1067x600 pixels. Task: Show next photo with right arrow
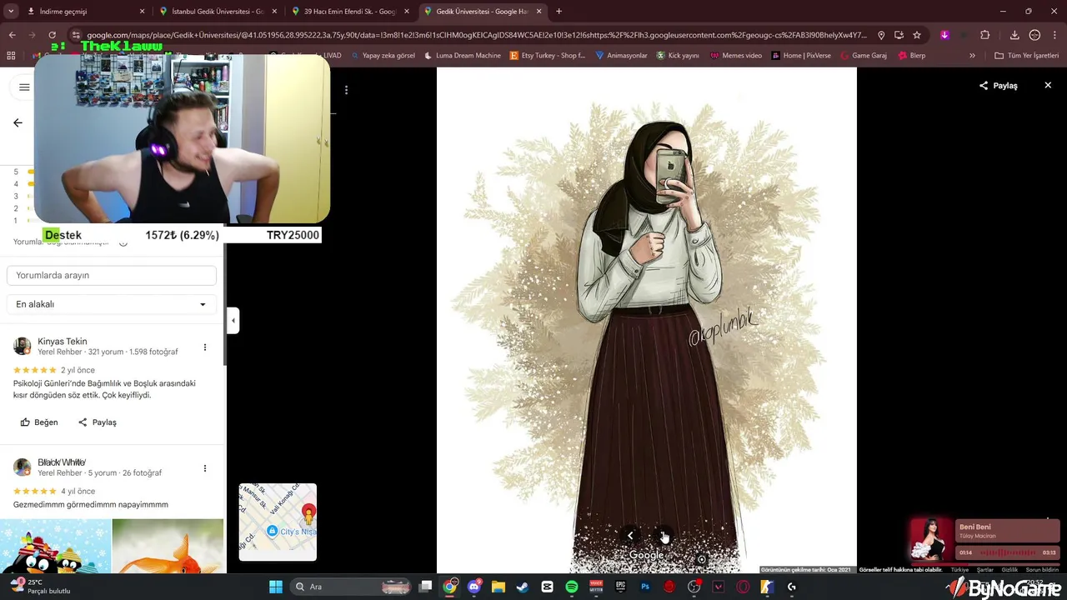click(664, 536)
